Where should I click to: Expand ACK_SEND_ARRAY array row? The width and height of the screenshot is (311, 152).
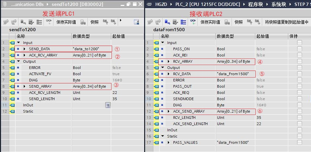[169, 111]
